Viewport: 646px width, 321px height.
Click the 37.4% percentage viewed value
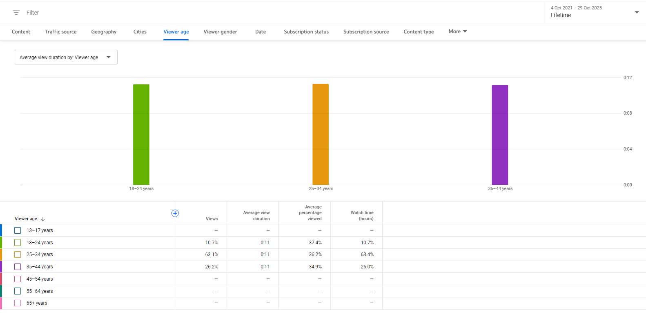(315, 243)
